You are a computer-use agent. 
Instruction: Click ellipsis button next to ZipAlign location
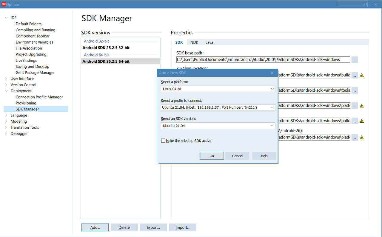[355, 75]
